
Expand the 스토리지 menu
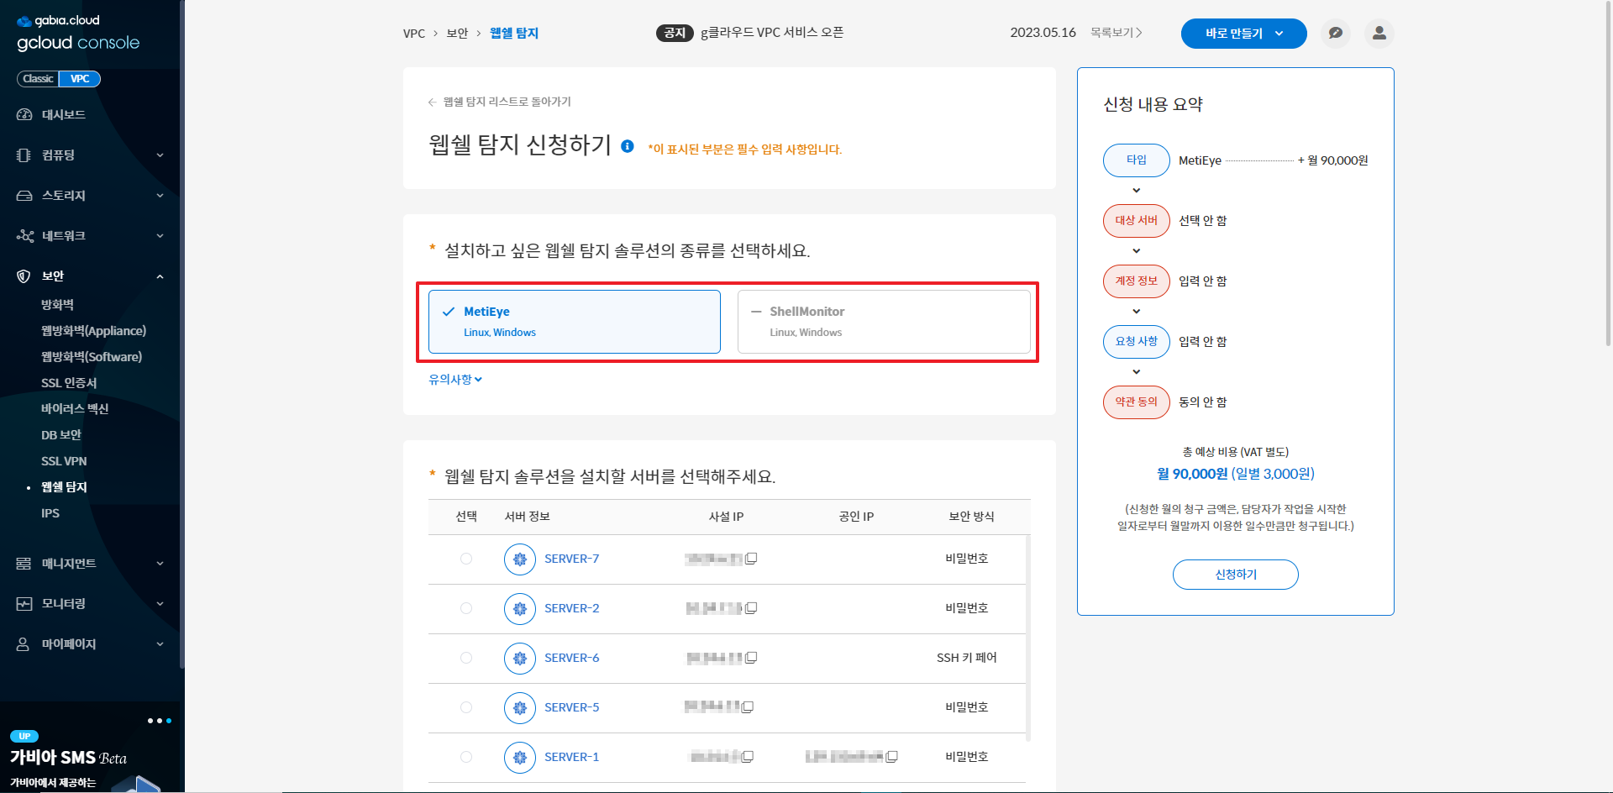pos(91,195)
